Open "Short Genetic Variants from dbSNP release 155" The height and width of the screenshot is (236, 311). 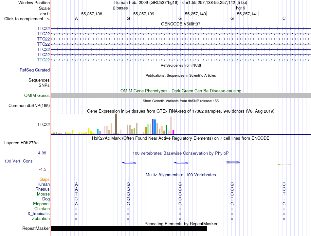(181, 101)
